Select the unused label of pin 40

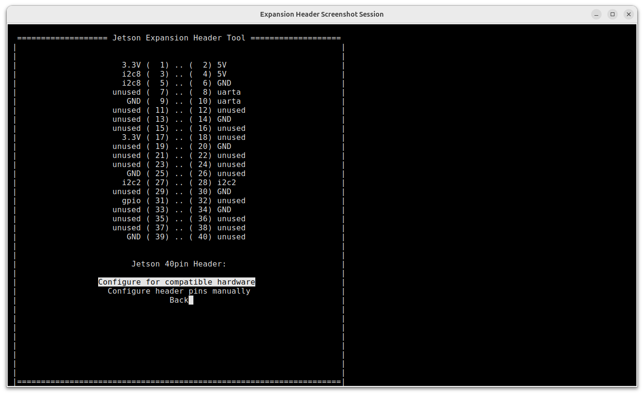[x=231, y=237]
